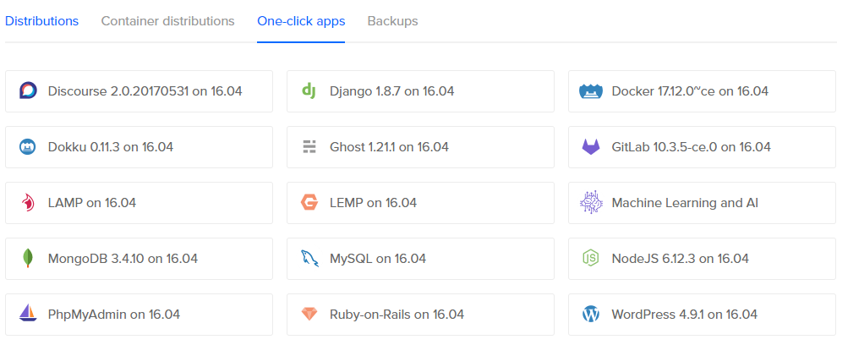Choose PhpMyAdmin on 16.04 label
This screenshot has width=848, height=345.
click(114, 315)
